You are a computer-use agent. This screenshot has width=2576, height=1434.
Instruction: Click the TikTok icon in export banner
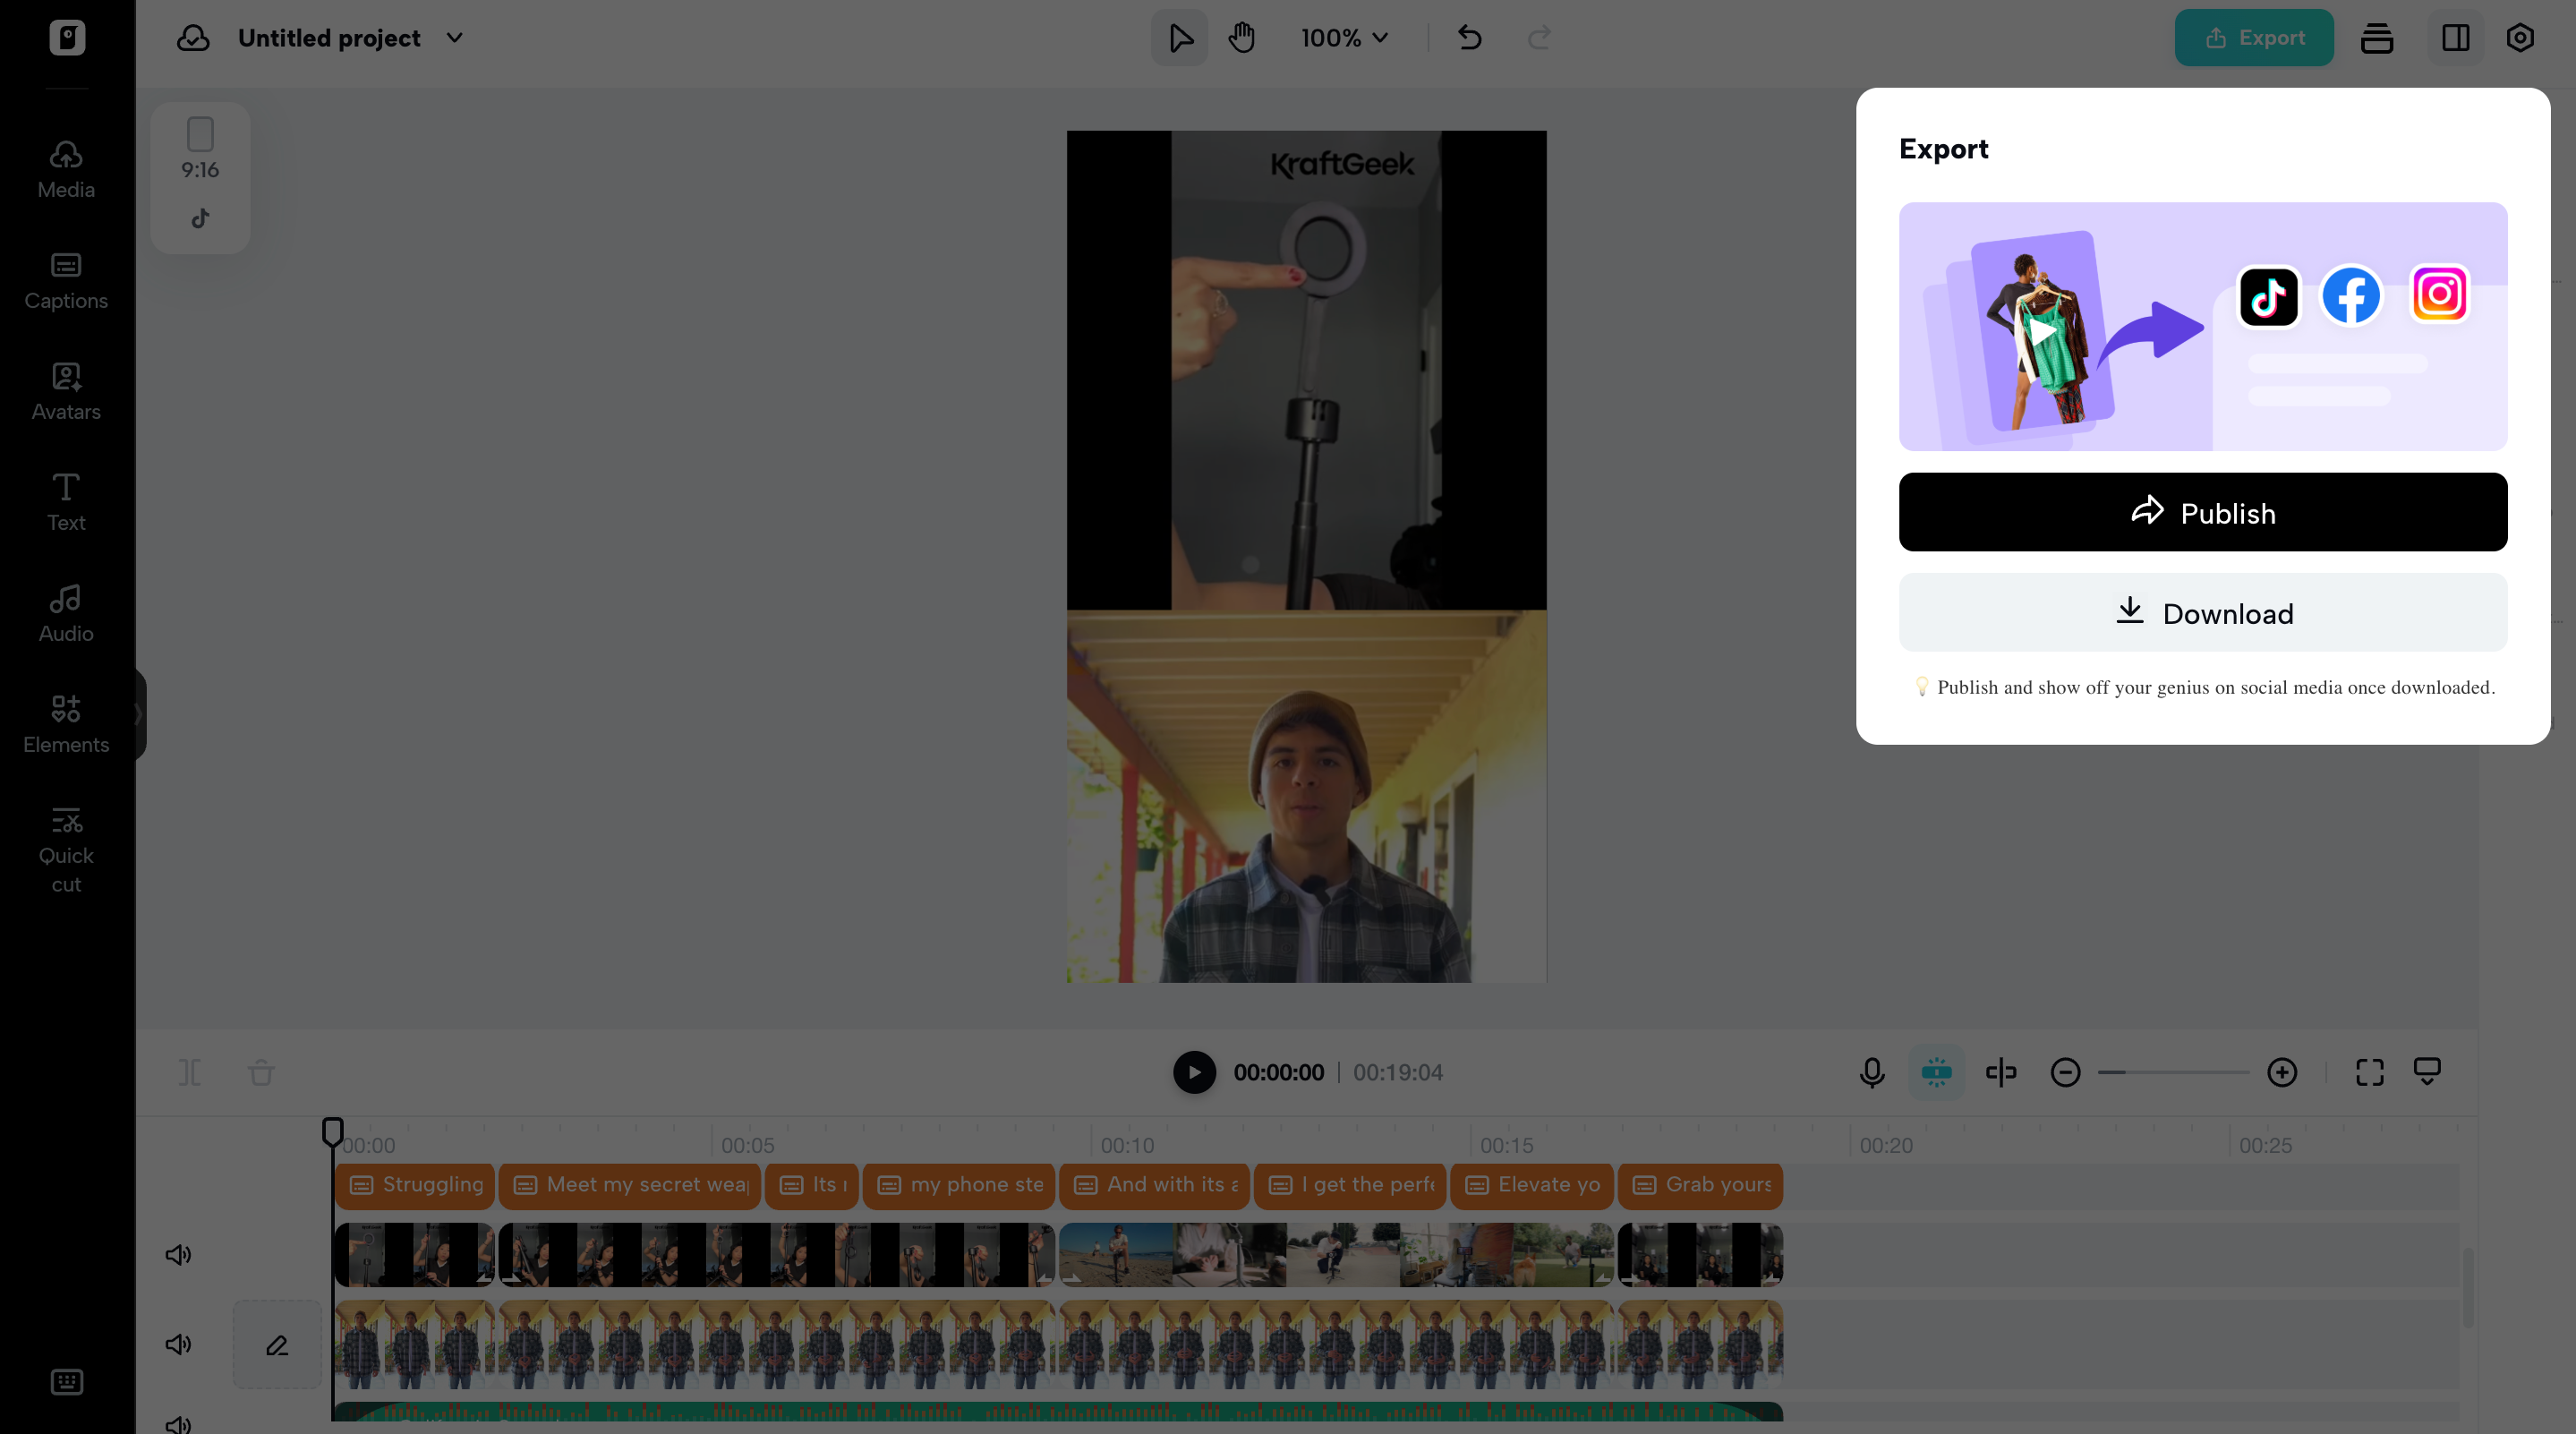2268,296
